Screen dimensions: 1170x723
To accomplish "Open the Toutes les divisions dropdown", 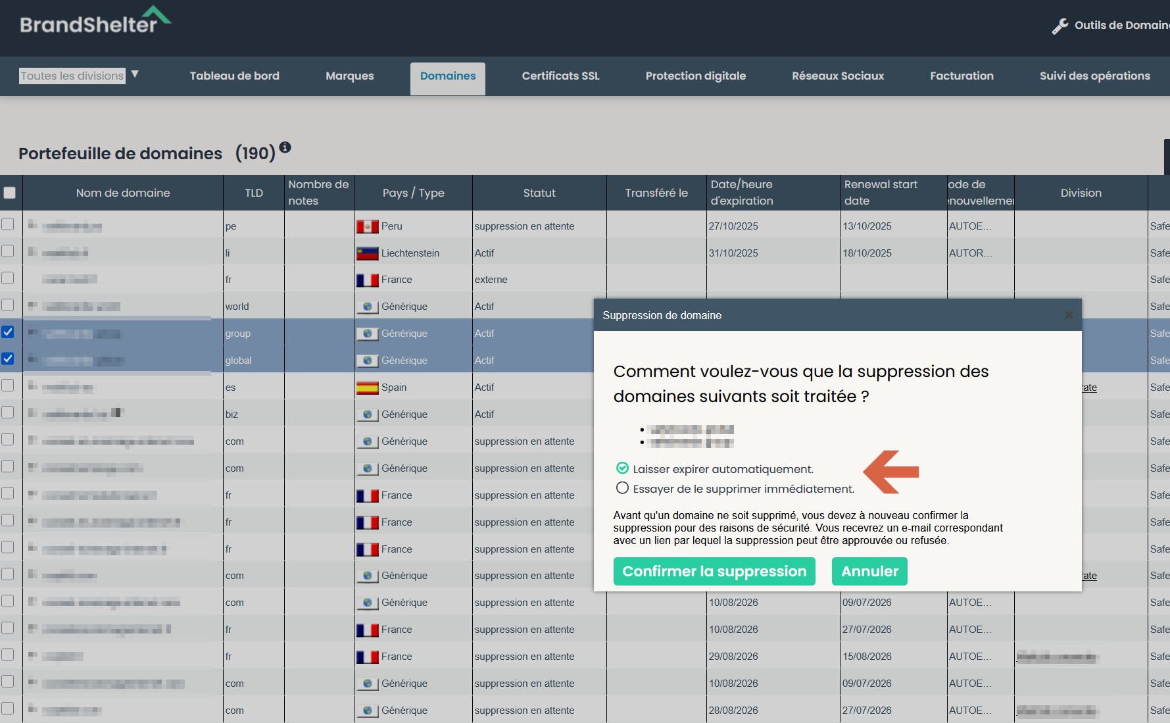I will coord(72,76).
